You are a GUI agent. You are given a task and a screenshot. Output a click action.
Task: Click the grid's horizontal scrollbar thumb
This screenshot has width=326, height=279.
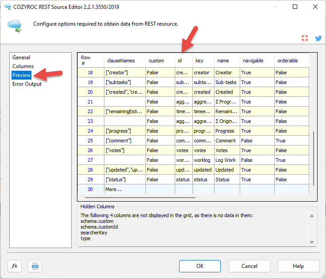[x=140, y=198]
